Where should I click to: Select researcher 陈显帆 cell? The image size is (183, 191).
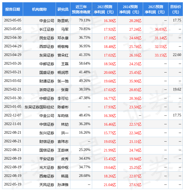coord(63,21)
